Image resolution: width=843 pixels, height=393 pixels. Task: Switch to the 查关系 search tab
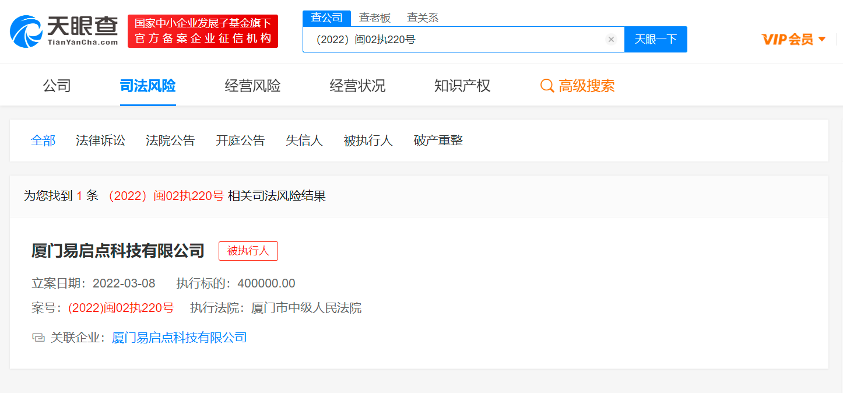pos(423,18)
